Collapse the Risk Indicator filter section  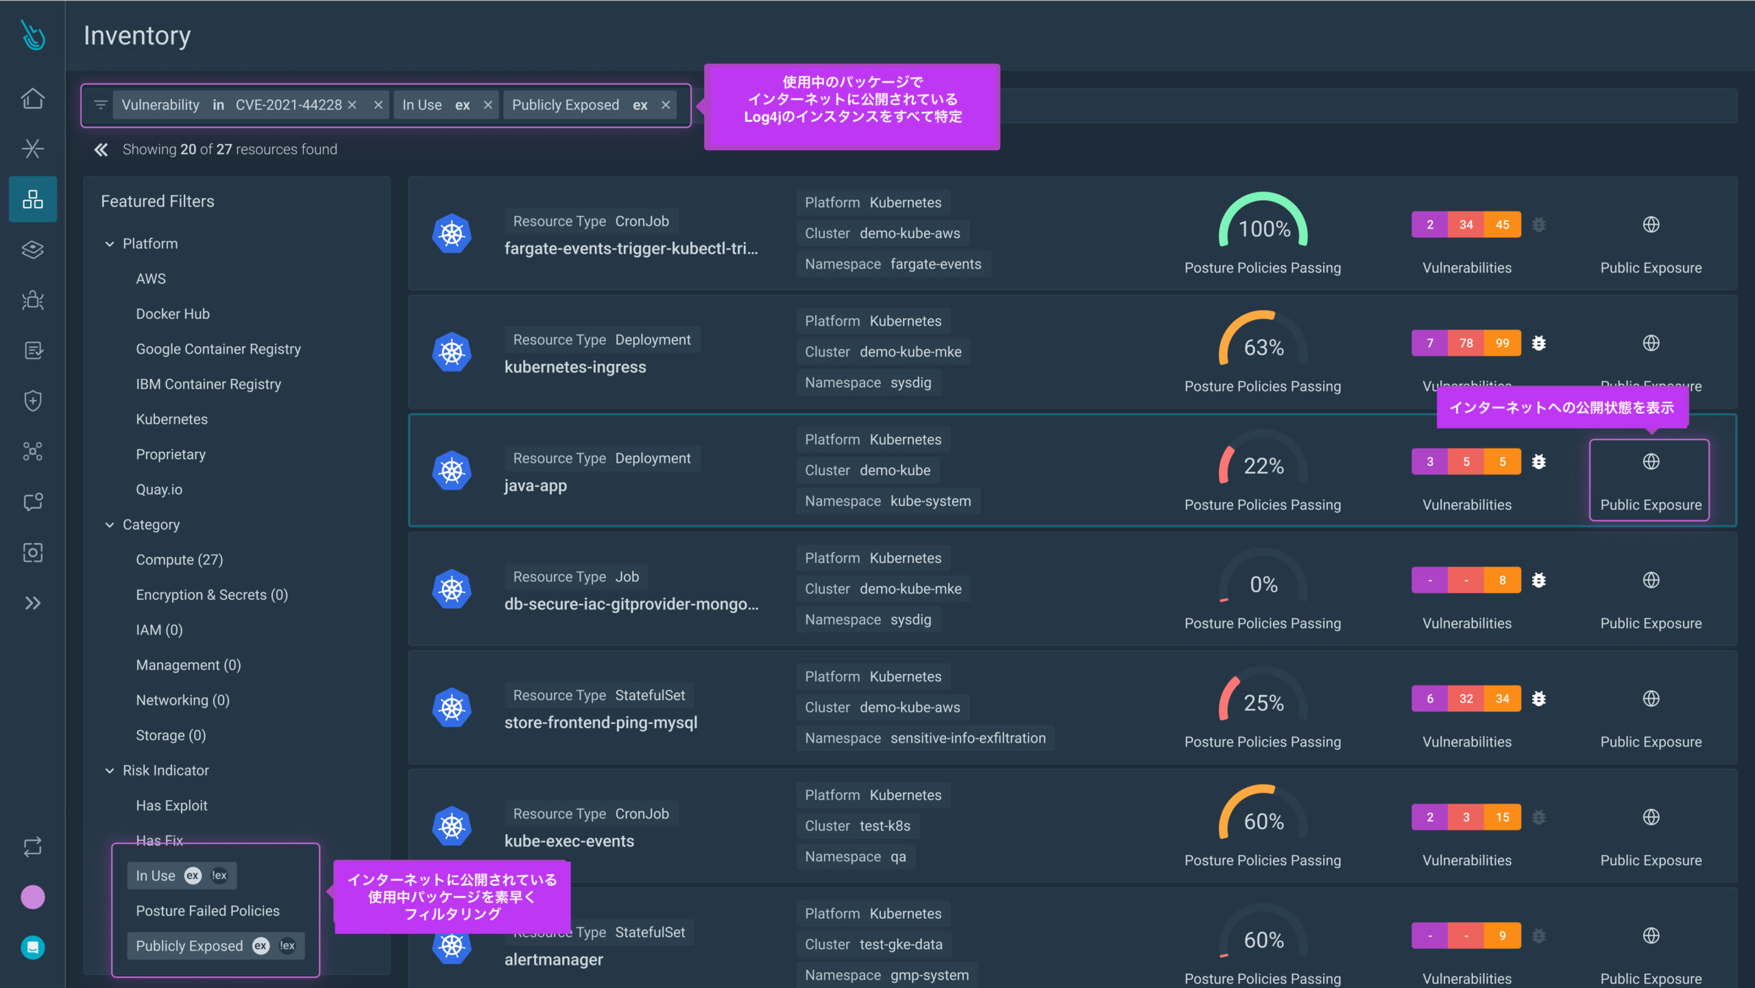click(x=110, y=770)
